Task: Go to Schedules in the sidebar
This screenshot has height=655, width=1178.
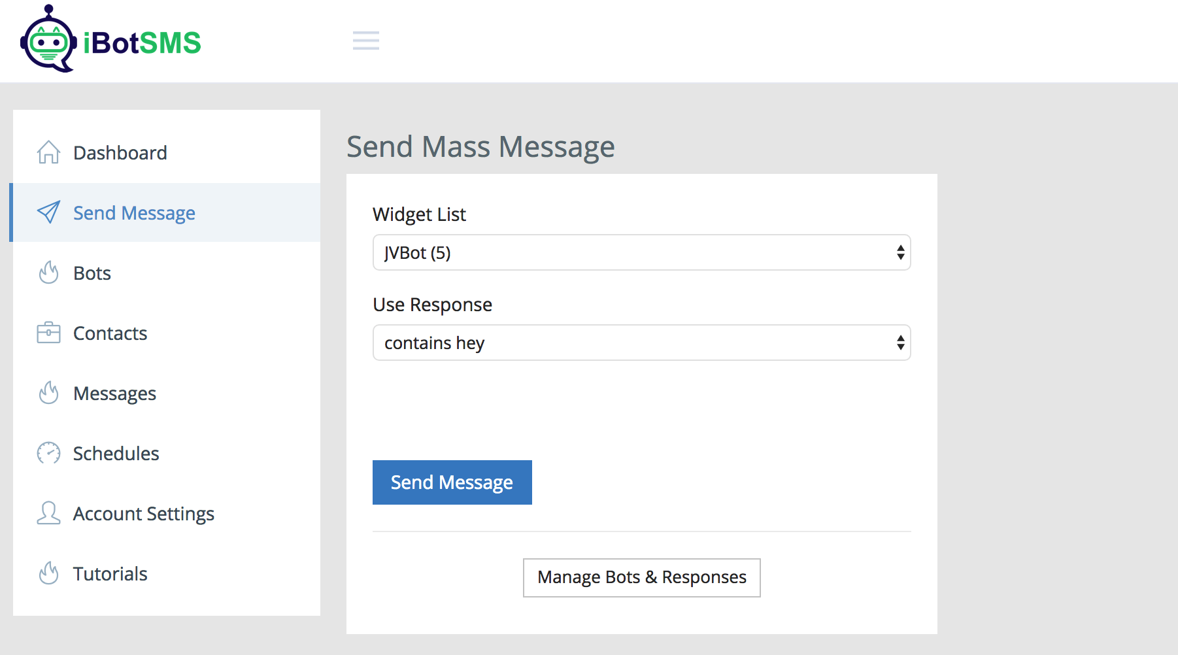Action: pos(116,454)
